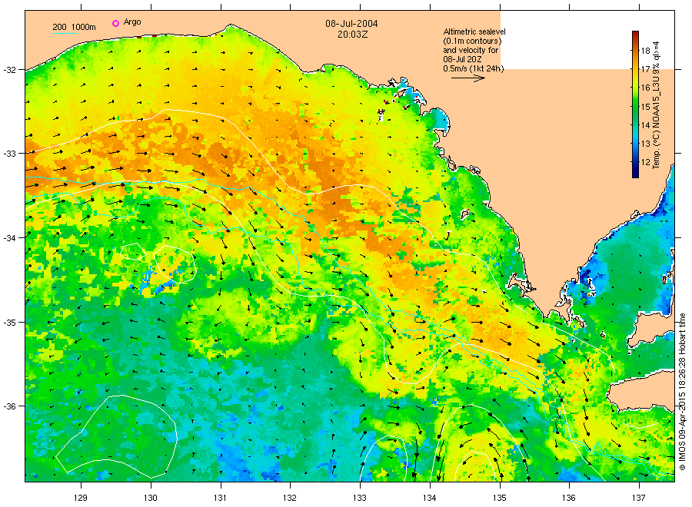Click the longitude 137 axis label
The width and height of the screenshot is (692, 507).
pos(639,499)
